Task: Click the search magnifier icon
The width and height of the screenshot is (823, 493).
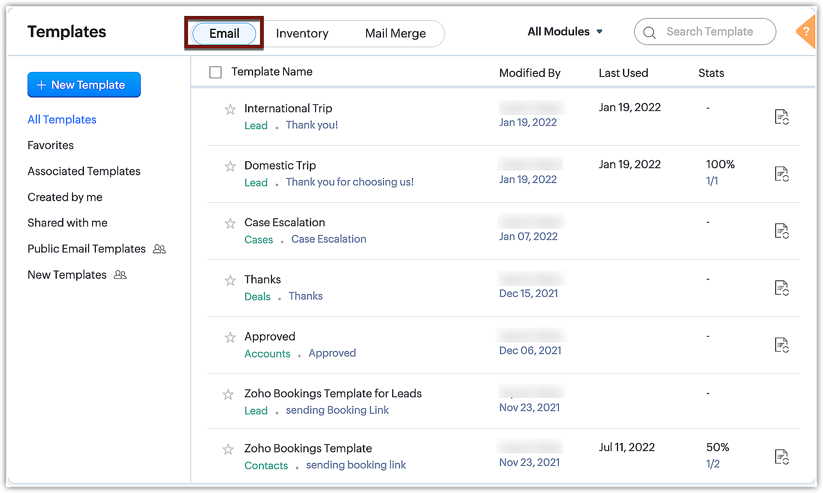Action: [649, 32]
